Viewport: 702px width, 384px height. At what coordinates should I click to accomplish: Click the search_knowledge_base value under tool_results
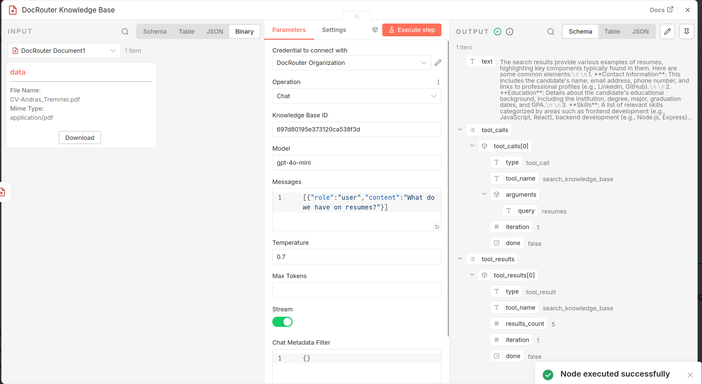pyautogui.click(x=578, y=308)
